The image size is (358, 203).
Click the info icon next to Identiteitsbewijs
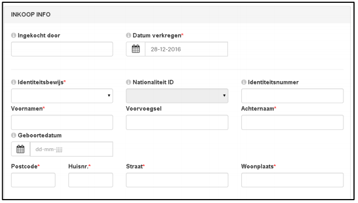click(13, 82)
